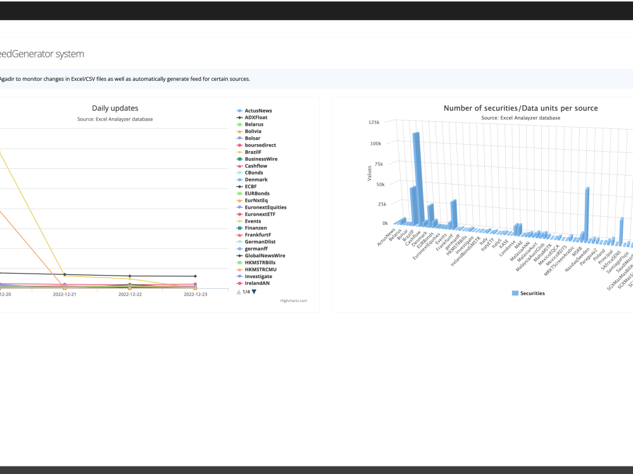Toggle CBonds legend entry

pos(250,173)
